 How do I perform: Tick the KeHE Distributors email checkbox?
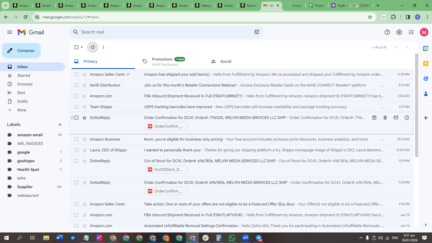(x=76, y=85)
